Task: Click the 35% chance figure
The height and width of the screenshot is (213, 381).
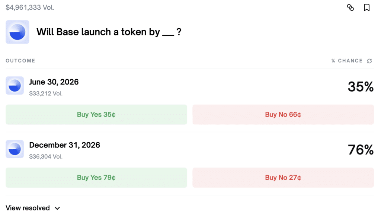Action: pos(361,86)
